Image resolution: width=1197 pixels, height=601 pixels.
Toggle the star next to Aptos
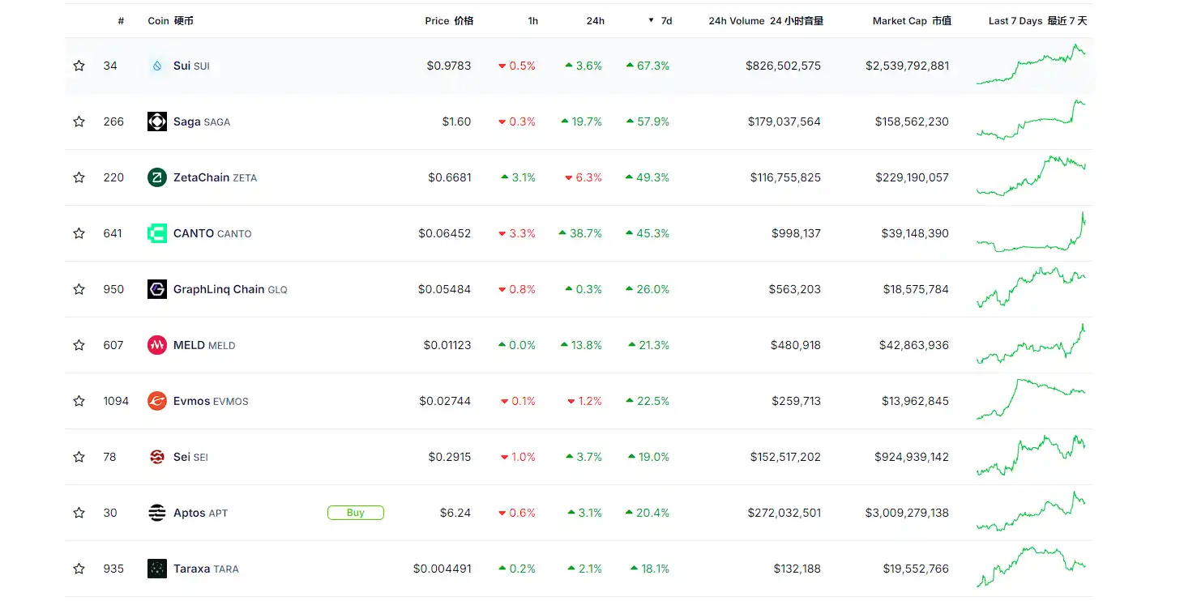[x=79, y=513]
